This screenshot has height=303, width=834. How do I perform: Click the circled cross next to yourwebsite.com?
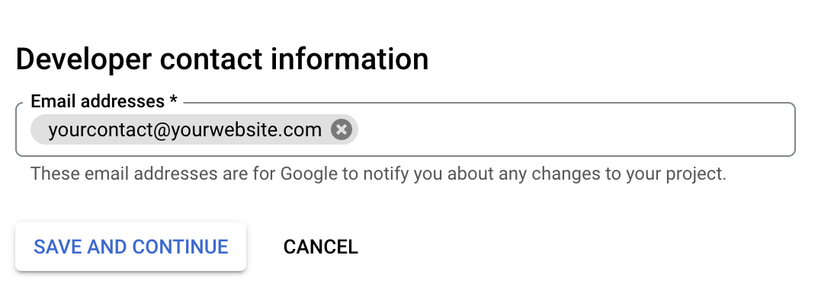coord(342,129)
